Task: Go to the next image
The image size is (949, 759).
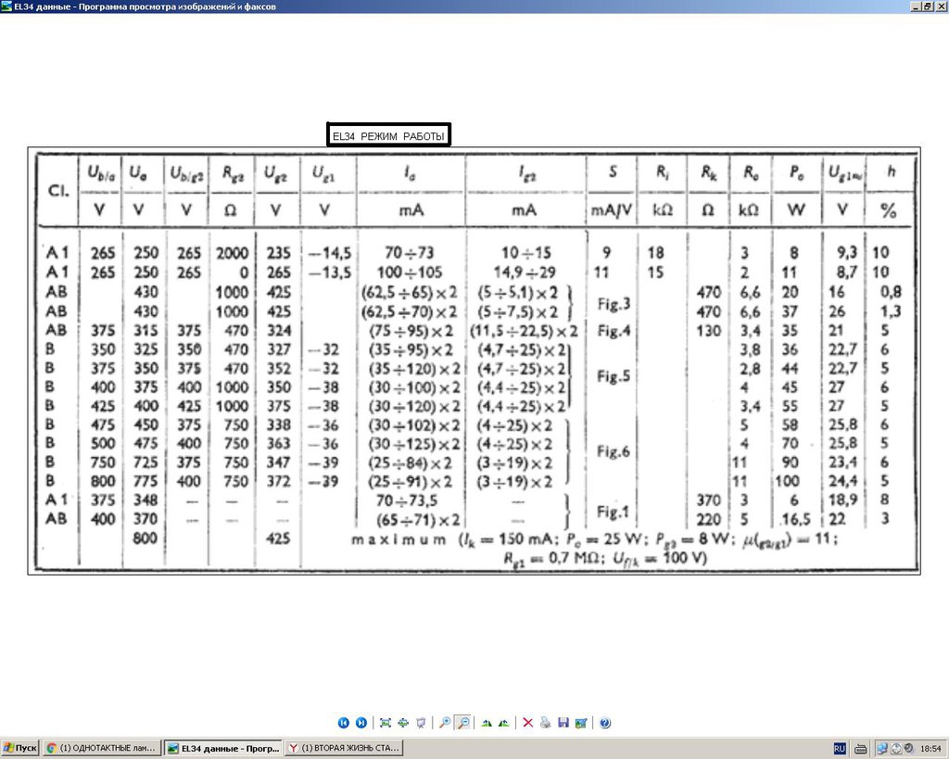Action: (x=361, y=723)
